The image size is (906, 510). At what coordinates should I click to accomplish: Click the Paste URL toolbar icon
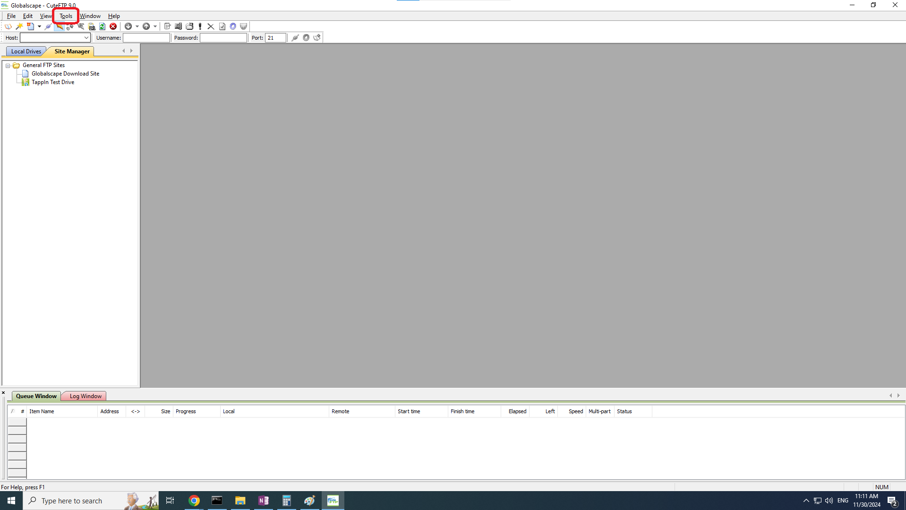pyautogui.click(x=92, y=26)
